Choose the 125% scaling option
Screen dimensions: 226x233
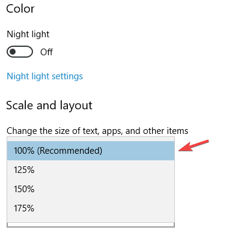[91, 170]
